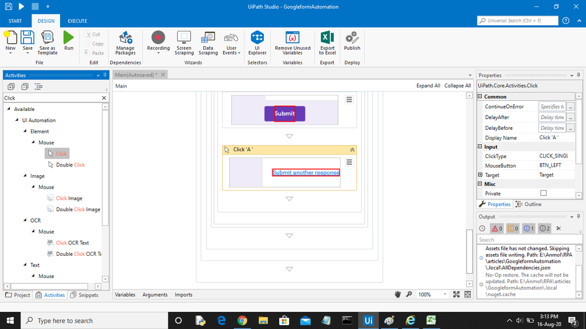586x329 pixels.
Task: Click the zoom magnifier icon
Action: (409, 295)
